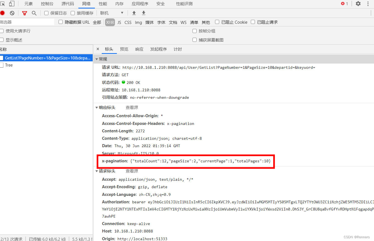Screen dimensions: 374x241
Task: Switch to the Console tab (控制台)
Action: 47,4
